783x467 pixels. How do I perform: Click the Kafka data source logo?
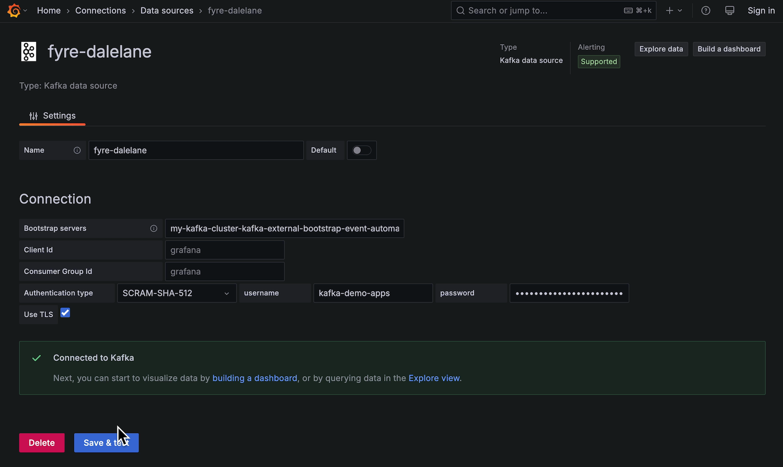29,51
